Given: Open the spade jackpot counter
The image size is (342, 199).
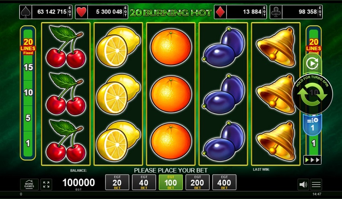Looking at the screenshot, I should click(46, 12).
